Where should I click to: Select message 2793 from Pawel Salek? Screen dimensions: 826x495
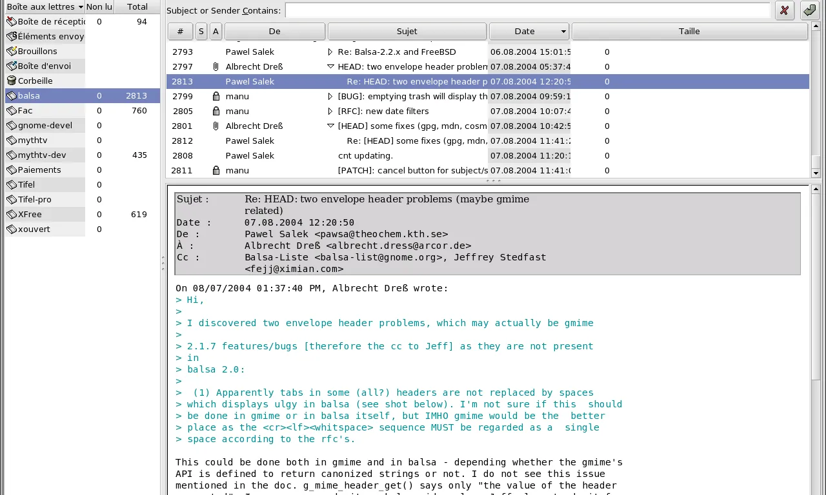488,52
